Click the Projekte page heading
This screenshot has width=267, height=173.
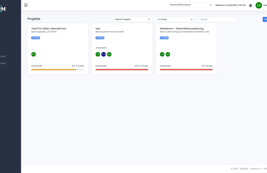(x=34, y=19)
